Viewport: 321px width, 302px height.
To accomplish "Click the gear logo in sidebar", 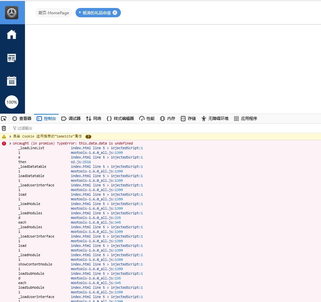I will 12,13.
